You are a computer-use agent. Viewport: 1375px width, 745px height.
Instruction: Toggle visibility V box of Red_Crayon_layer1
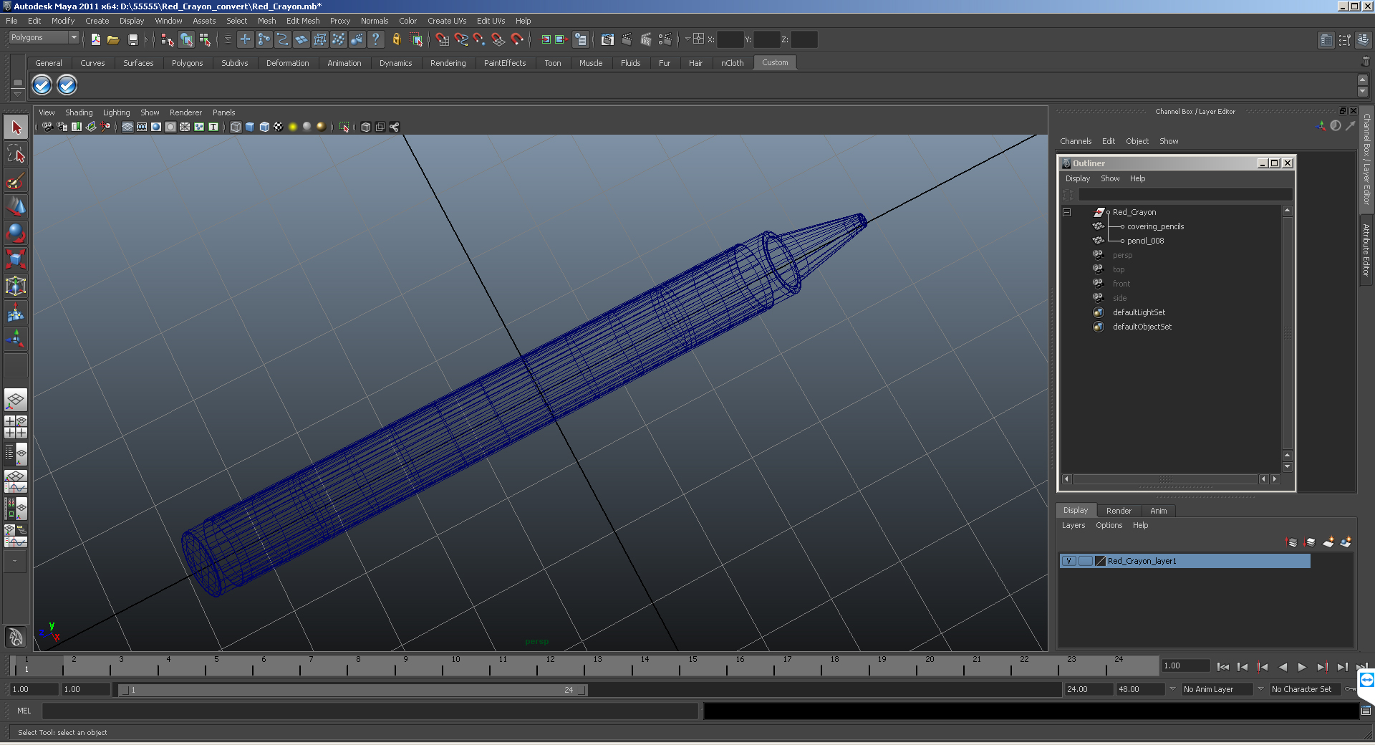(1068, 561)
